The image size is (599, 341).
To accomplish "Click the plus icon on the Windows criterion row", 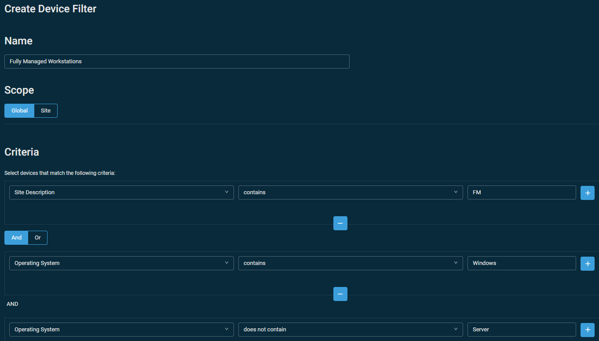I will [x=587, y=263].
